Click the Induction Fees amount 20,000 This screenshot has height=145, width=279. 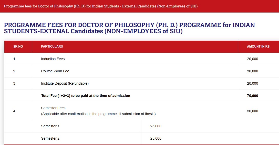[252, 59]
